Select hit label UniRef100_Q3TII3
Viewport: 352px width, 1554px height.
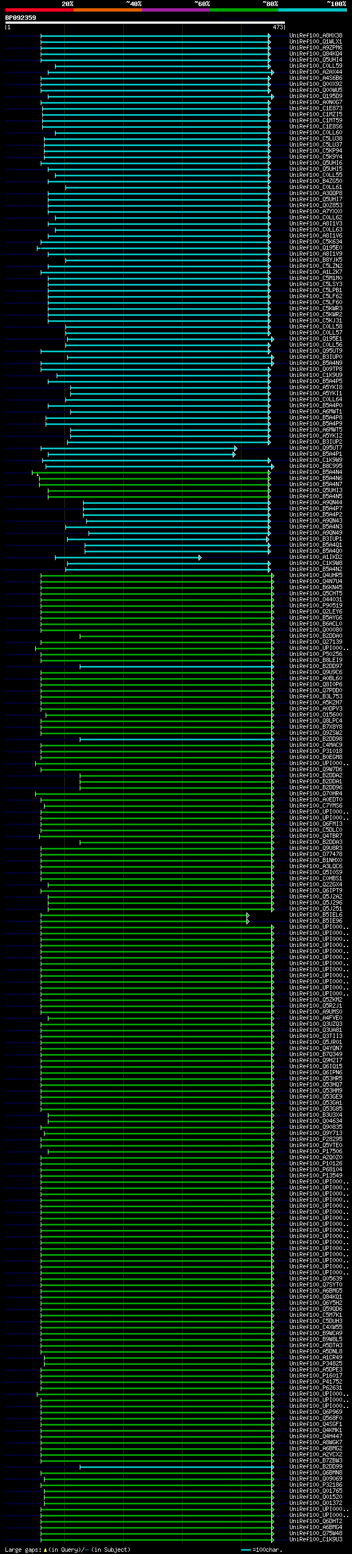[x=316, y=1036]
